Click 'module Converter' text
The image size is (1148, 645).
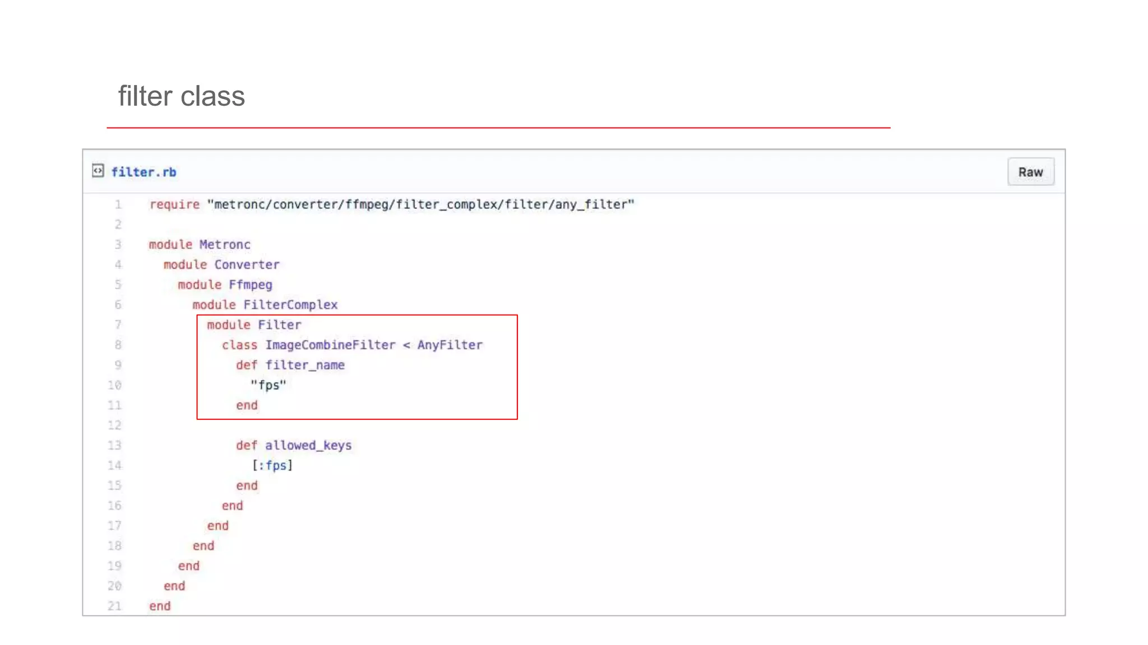(x=221, y=265)
